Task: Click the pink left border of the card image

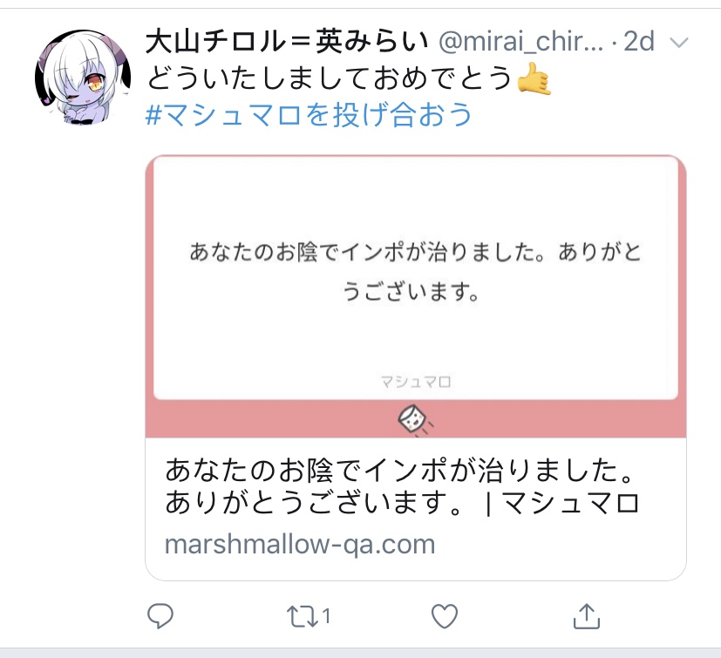Action: (x=149, y=295)
